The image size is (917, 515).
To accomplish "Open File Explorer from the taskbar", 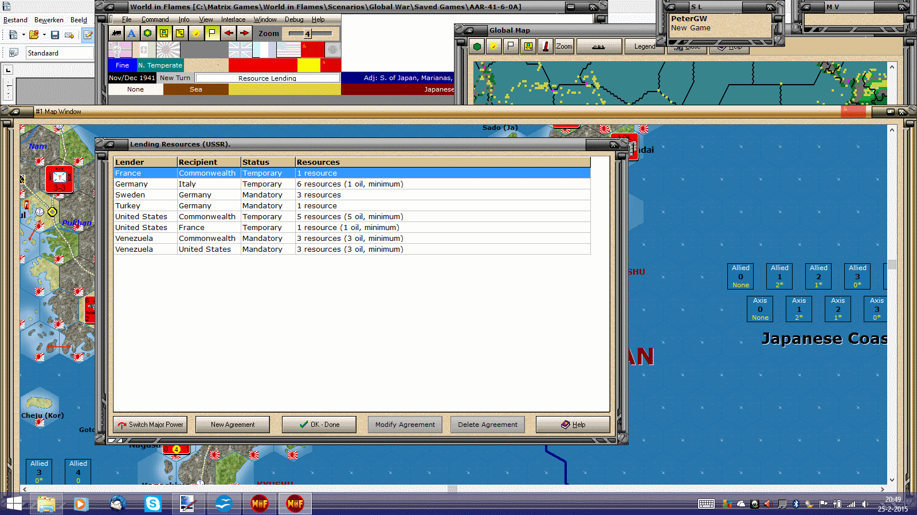I will (x=46, y=504).
